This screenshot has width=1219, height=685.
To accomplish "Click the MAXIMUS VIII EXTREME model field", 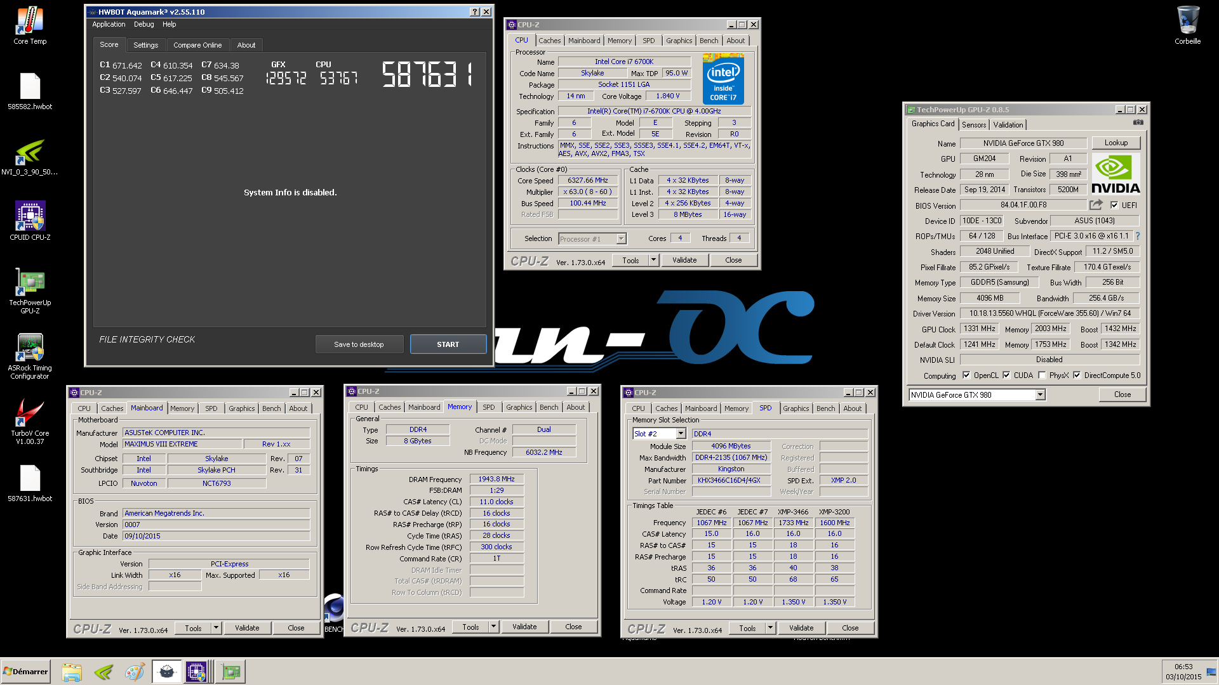I will pyautogui.click(x=182, y=444).
